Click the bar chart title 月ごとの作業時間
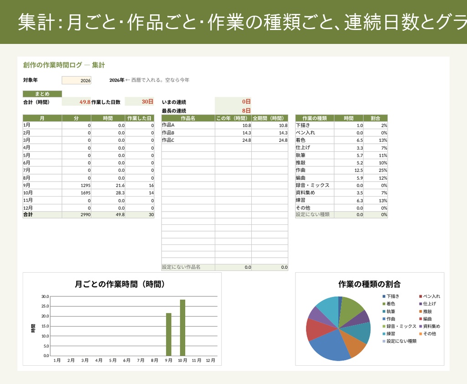 [x=120, y=284]
